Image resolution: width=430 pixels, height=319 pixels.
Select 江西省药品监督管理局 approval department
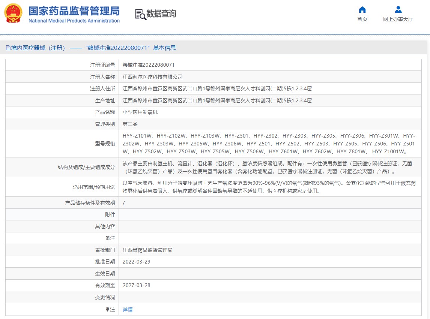[147, 250]
